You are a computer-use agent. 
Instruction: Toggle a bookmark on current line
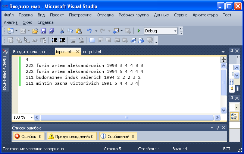[x=92, y=41]
